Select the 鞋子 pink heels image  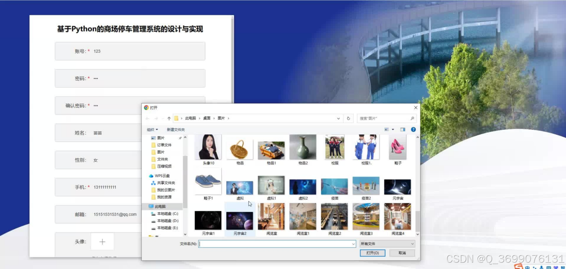point(398,149)
